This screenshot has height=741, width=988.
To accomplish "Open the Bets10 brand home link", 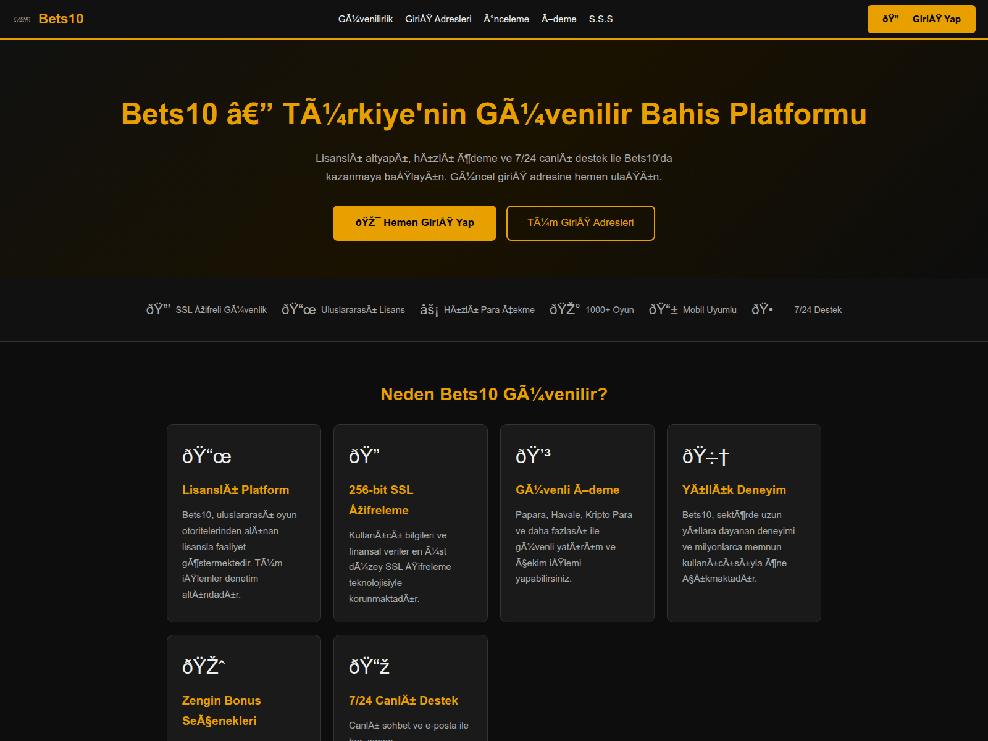I will pyautogui.click(x=48, y=19).
